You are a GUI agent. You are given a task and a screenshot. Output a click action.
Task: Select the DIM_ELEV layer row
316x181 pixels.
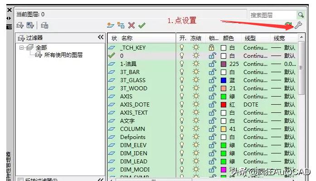click(x=202, y=145)
